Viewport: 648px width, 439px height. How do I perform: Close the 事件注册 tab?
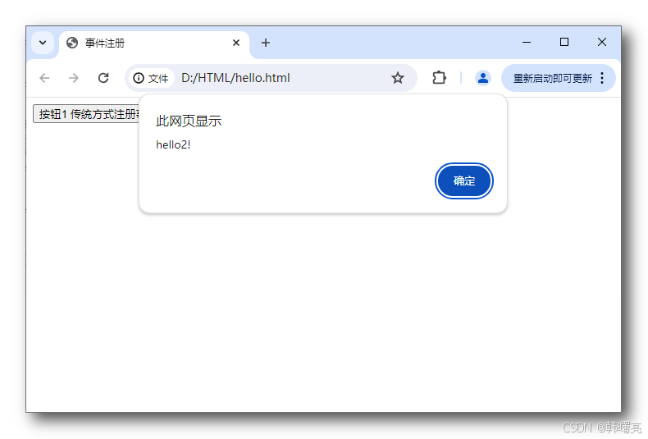pyautogui.click(x=236, y=43)
